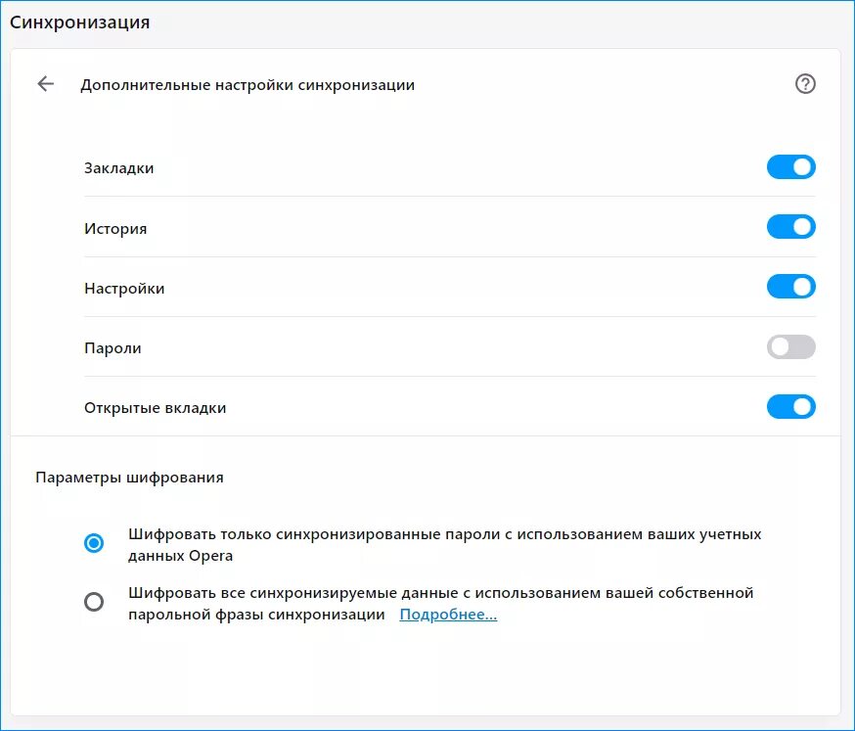This screenshot has height=731, width=855.
Task: Click the Параметры шифрования section heading
Action: tap(129, 478)
